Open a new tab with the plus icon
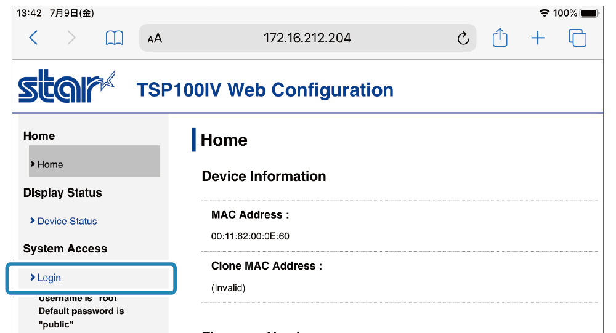Screen dimensions: 616x333 [x=538, y=38]
